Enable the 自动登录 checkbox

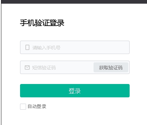click(23, 107)
